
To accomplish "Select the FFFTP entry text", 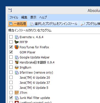I will click(x=24, y=42).
